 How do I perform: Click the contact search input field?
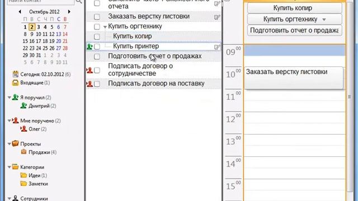click(x=41, y=2)
